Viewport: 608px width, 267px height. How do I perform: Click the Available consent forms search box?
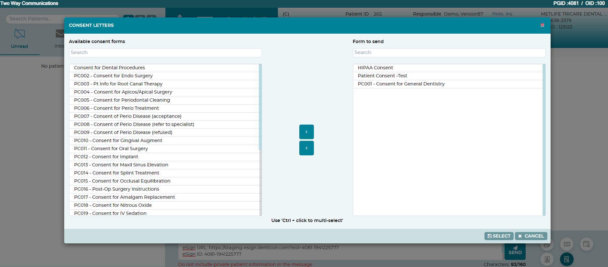click(165, 53)
